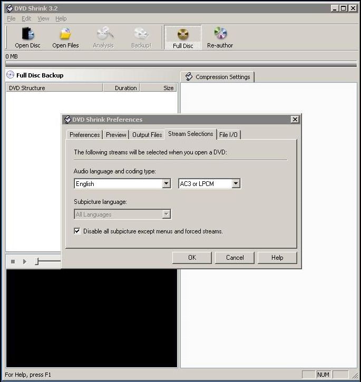Click the Size column header
Image resolution: width=361 pixels, height=382 pixels.
158,87
